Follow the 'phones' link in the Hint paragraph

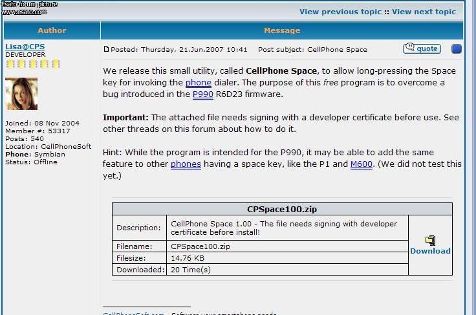(186, 164)
